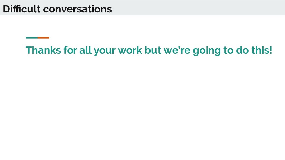Click the word "work" in the heading
The image size is (285, 160).
[130, 50]
